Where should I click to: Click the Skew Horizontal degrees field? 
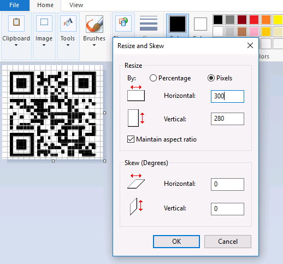tap(227, 184)
